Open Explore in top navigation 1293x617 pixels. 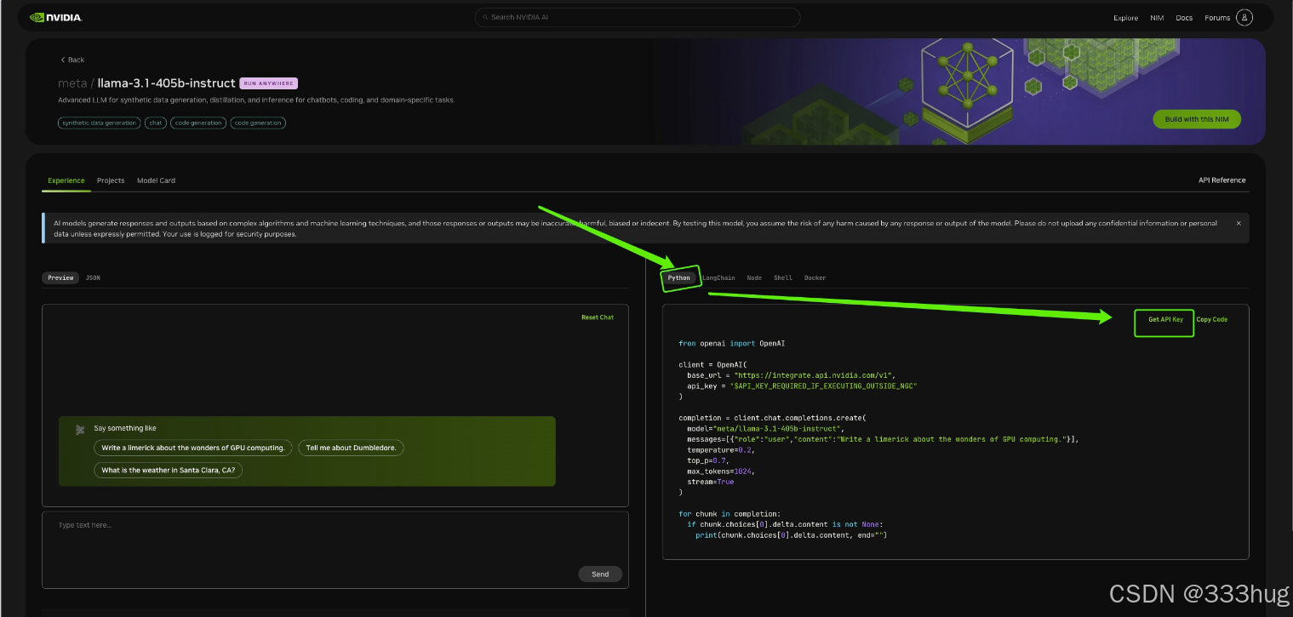point(1125,18)
